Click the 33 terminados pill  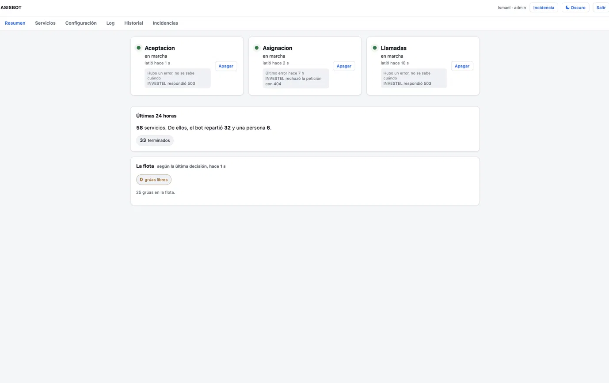pyautogui.click(x=155, y=140)
